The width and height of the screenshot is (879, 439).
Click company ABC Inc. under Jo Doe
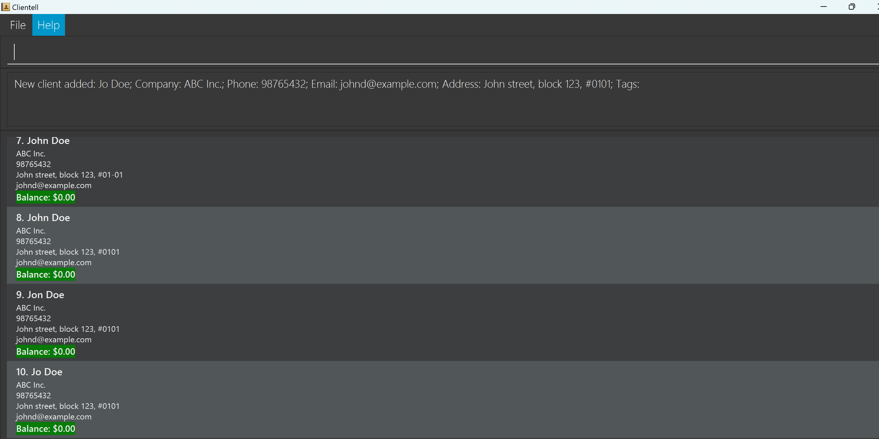[x=31, y=385]
